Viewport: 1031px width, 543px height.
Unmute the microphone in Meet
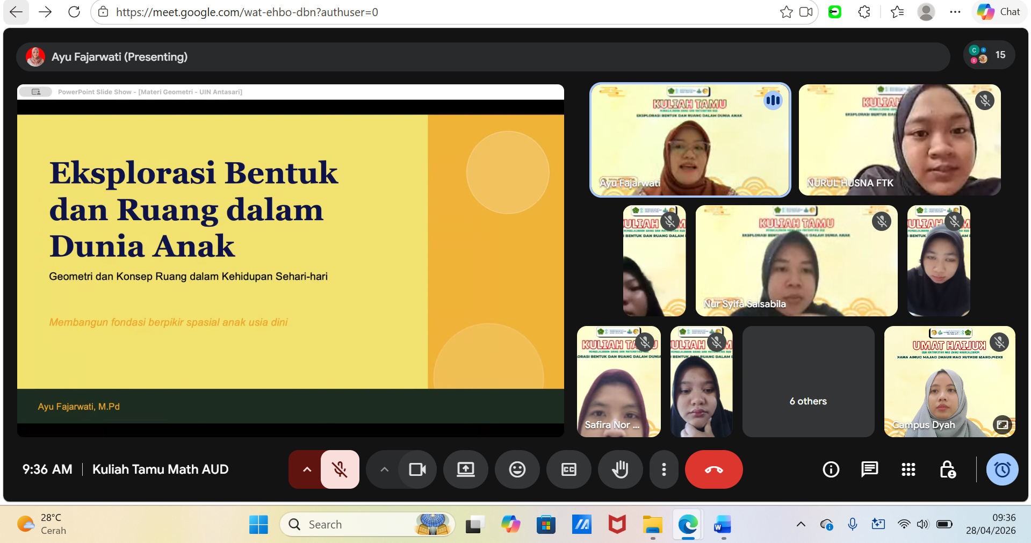[x=340, y=469]
